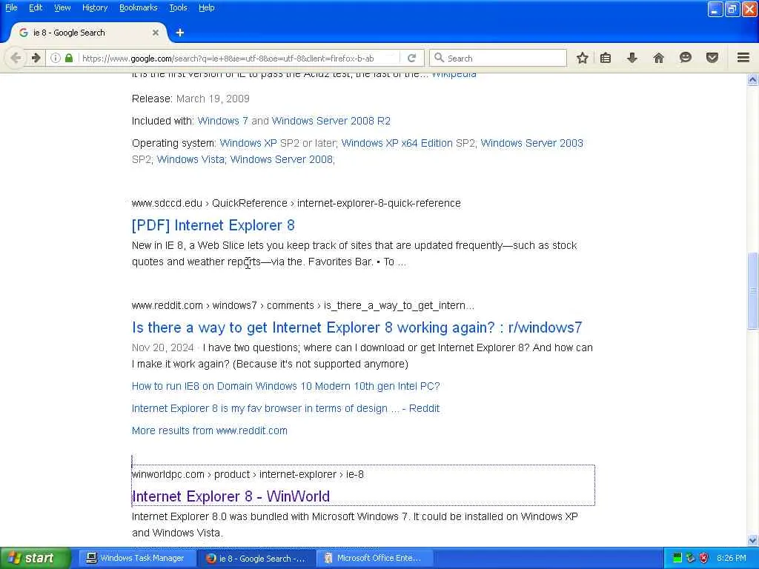The image size is (759, 569).
Task: Click the 8:26 PM clock
Action: (x=732, y=558)
